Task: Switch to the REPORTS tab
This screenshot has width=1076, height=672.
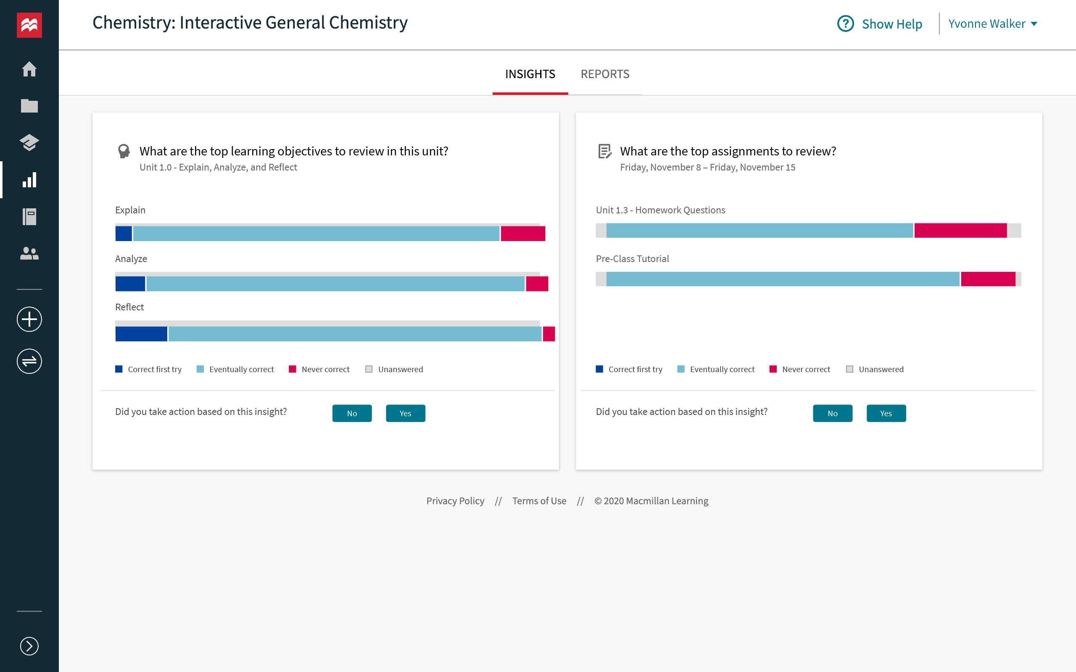Action: [605, 74]
